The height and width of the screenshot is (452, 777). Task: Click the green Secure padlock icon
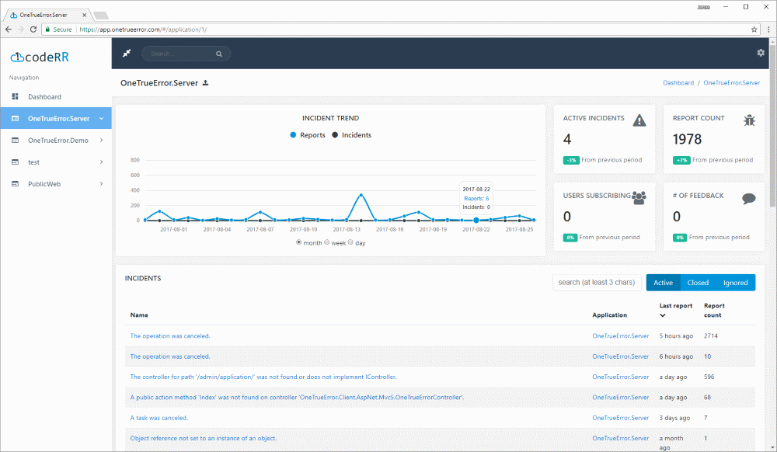click(x=47, y=30)
